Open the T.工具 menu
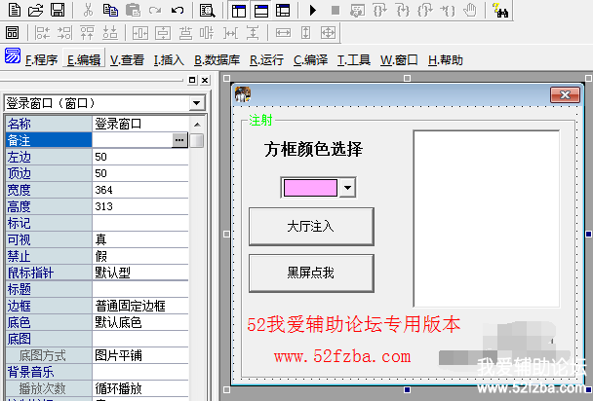593x401 pixels. click(354, 60)
